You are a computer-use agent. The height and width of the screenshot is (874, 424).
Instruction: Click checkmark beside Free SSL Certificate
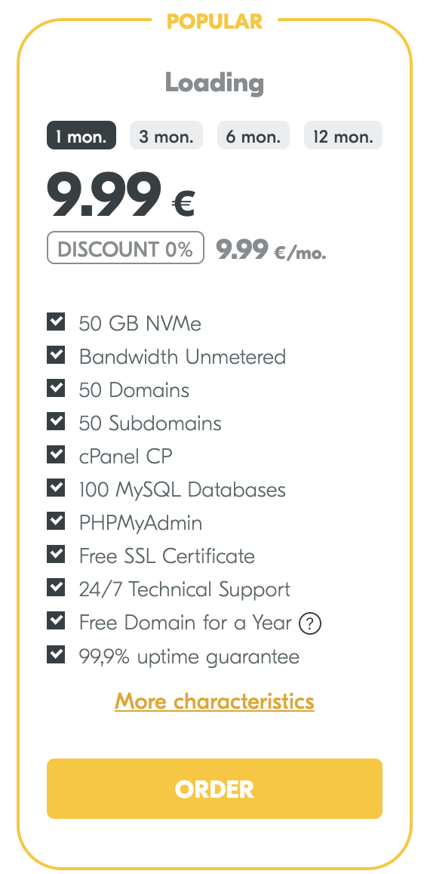pyautogui.click(x=56, y=555)
